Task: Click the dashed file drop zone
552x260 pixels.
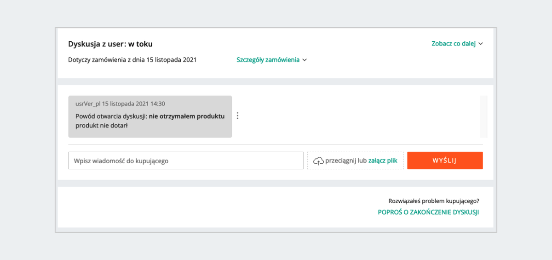Action: [x=356, y=160]
